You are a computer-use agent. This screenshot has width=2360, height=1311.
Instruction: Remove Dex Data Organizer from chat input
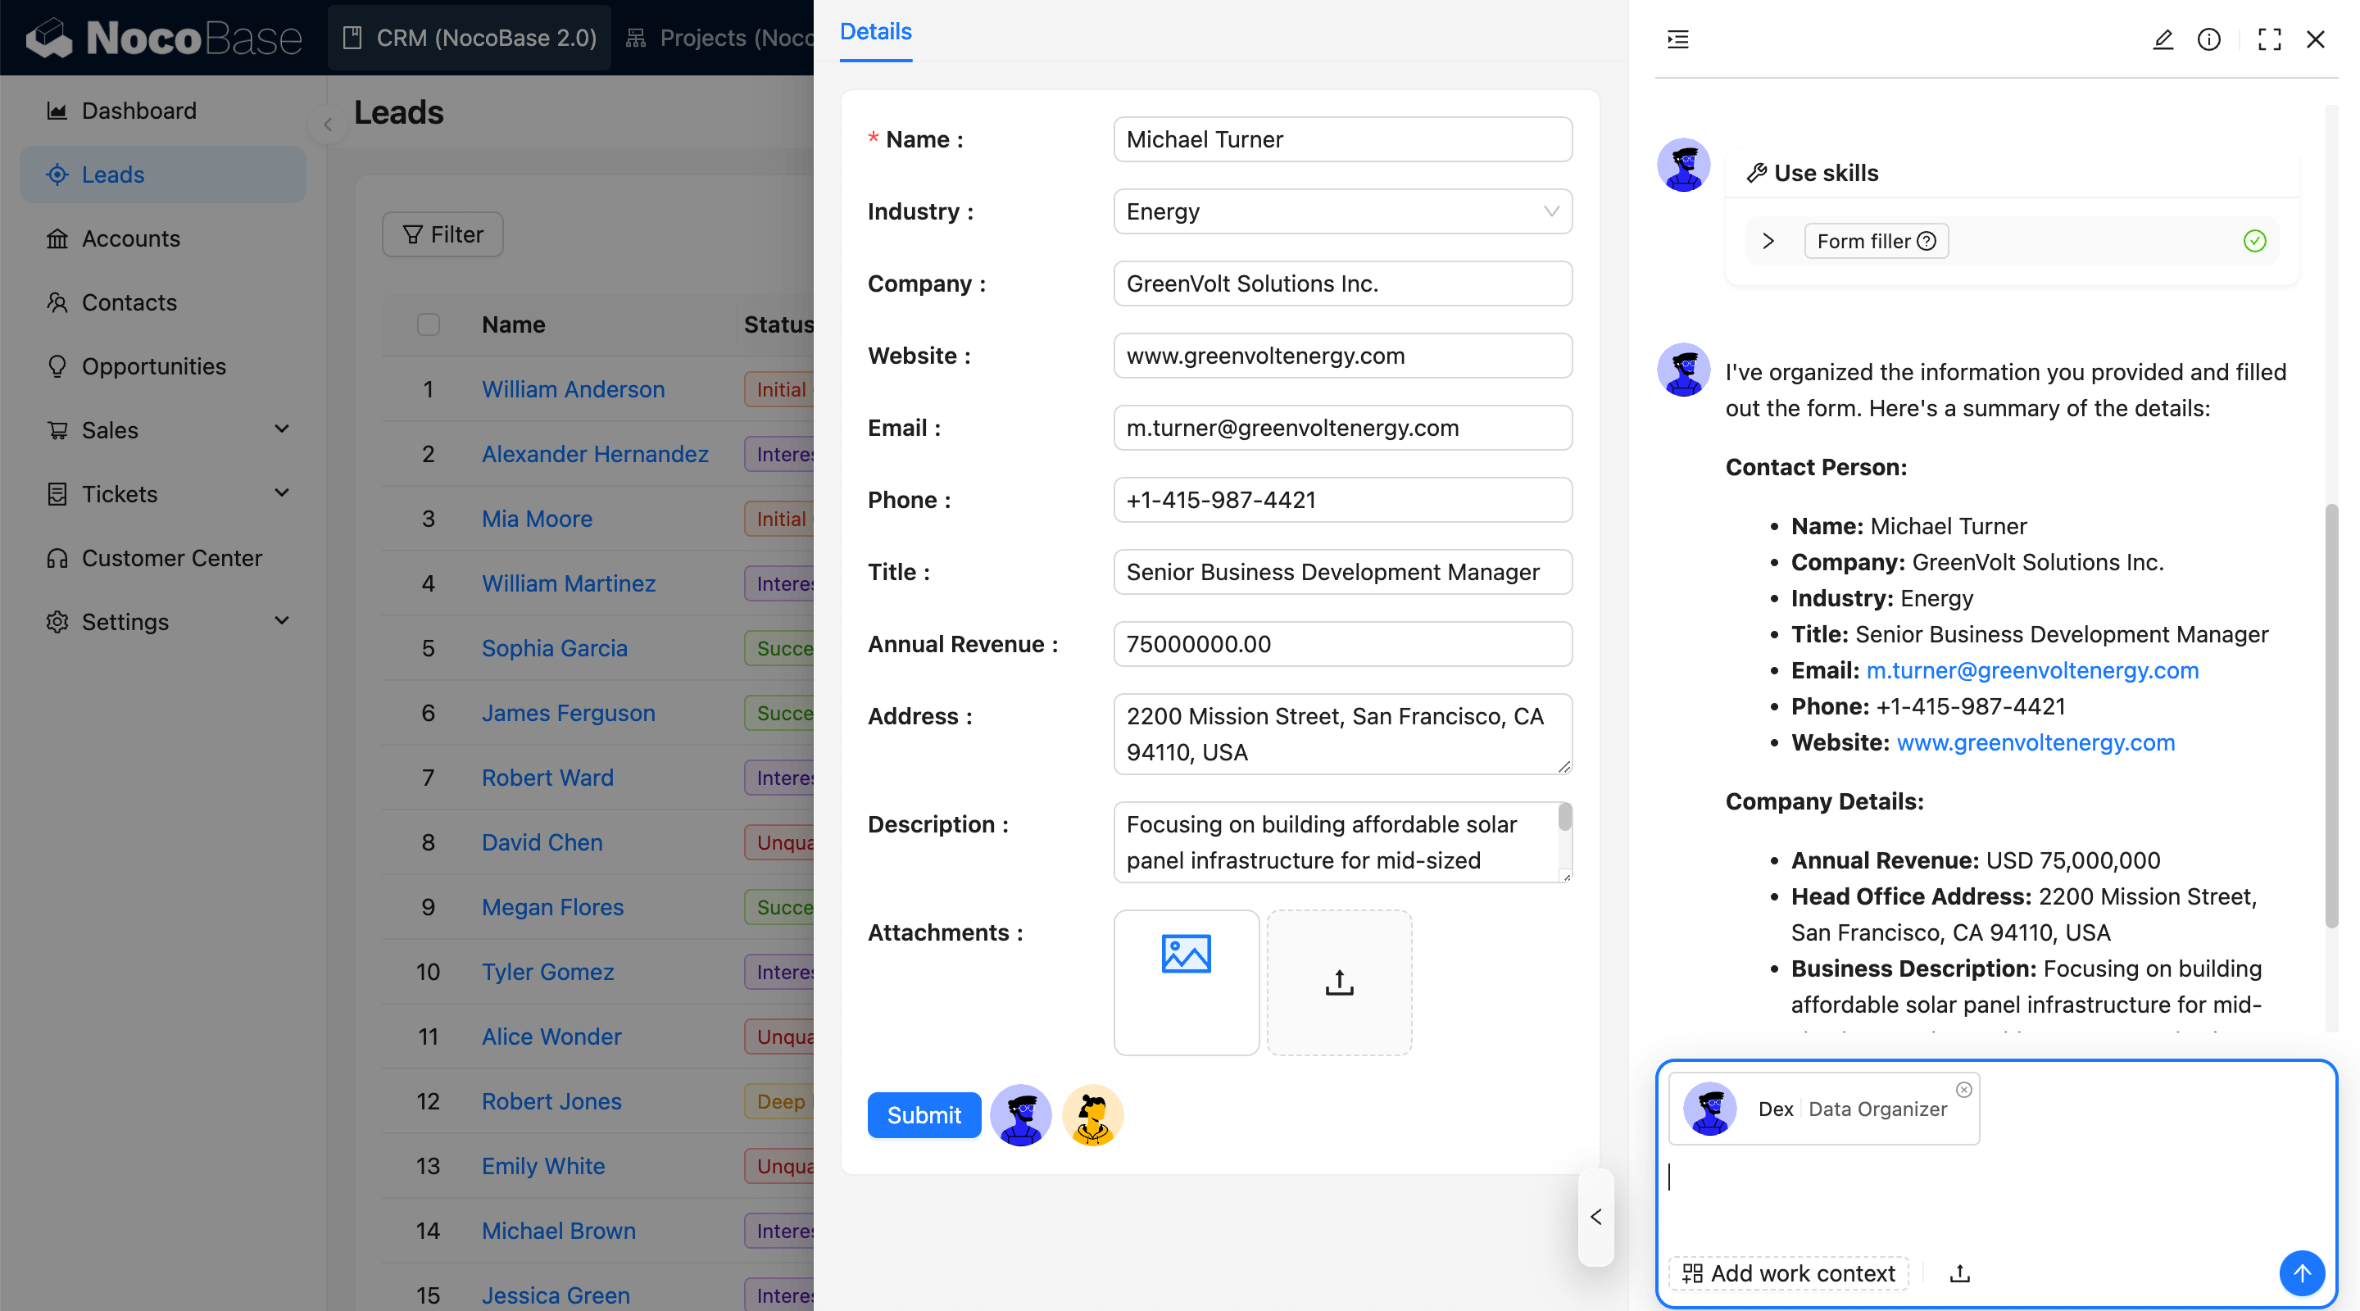[1964, 1089]
